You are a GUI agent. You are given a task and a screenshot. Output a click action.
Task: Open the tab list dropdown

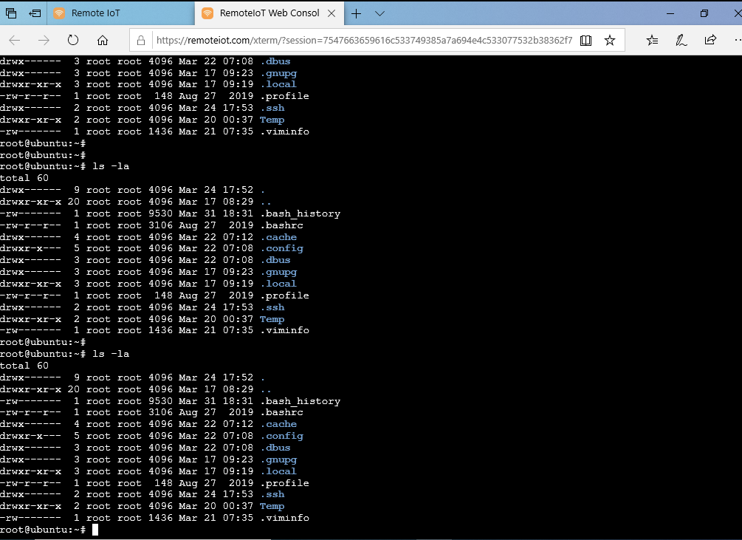pyautogui.click(x=379, y=13)
